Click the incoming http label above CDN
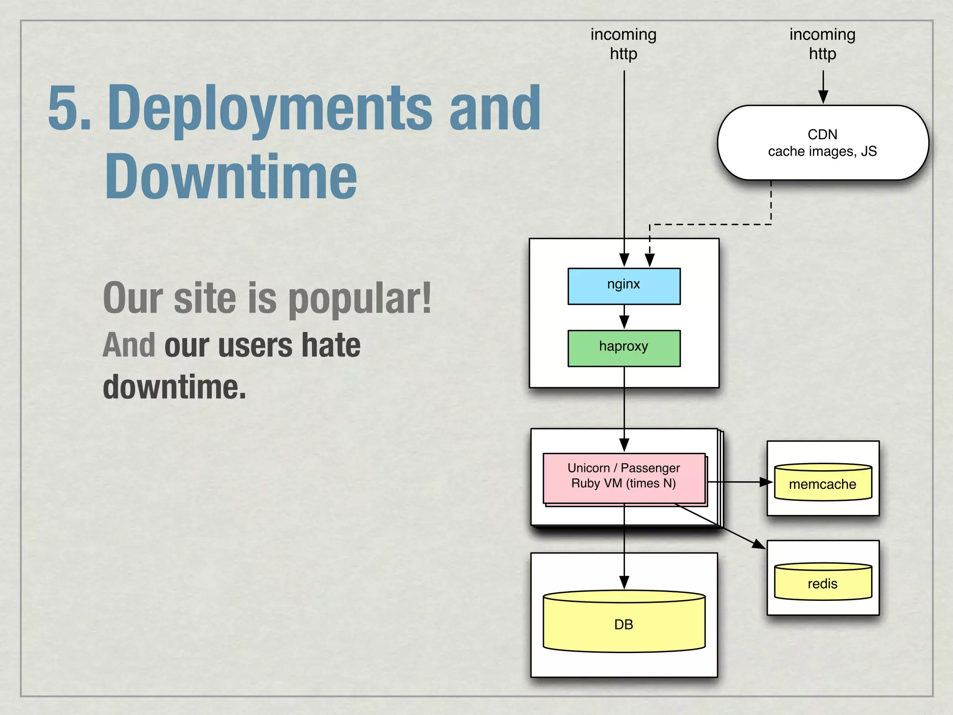The height and width of the screenshot is (715, 953). (x=822, y=44)
